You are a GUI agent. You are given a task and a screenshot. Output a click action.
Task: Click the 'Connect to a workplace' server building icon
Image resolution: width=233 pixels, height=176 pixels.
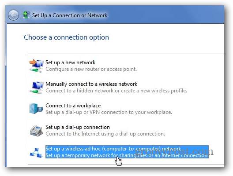[x=36, y=109]
